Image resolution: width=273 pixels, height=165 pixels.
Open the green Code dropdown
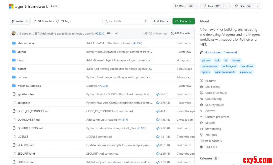click(x=184, y=21)
